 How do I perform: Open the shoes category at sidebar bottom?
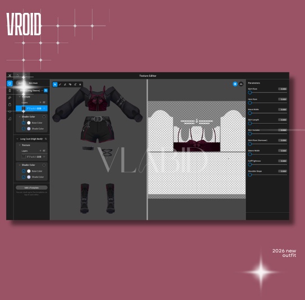(10, 119)
